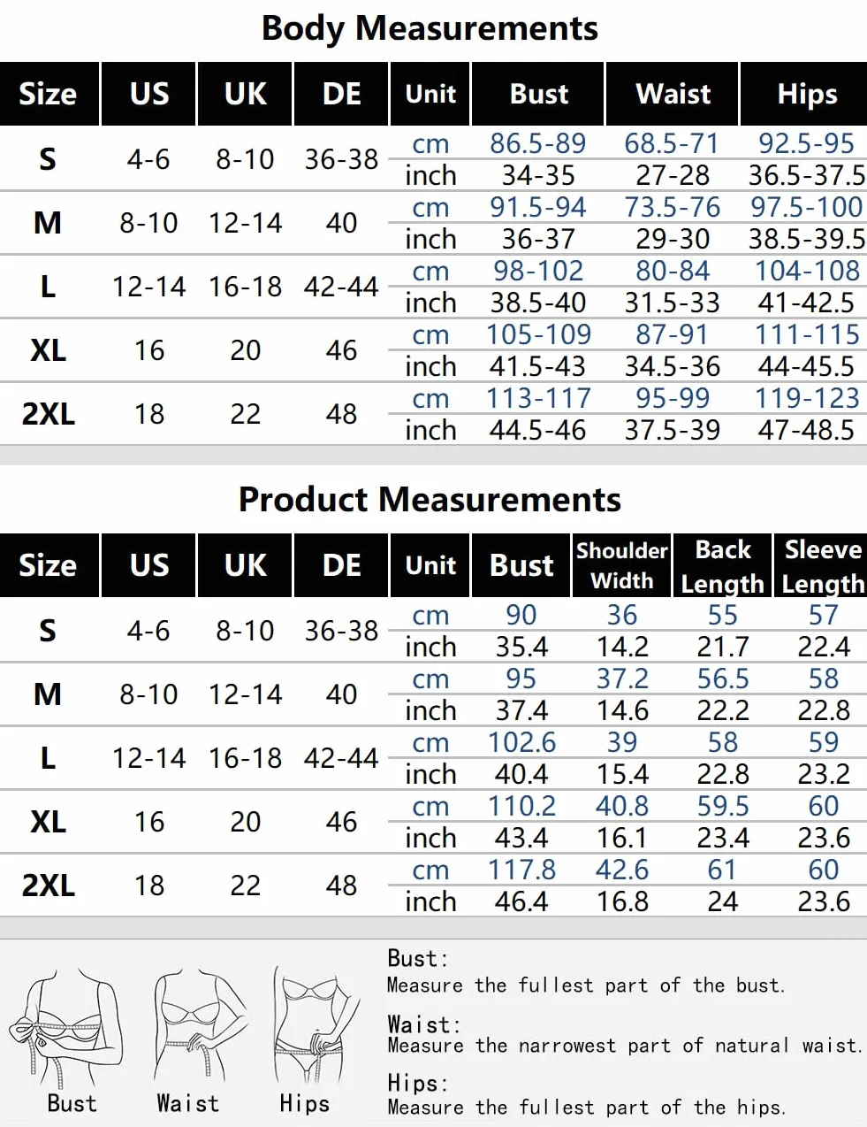The width and height of the screenshot is (867, 1127).
Task: Click the Hips measuring instruction text
Action: coord(586,1107)
